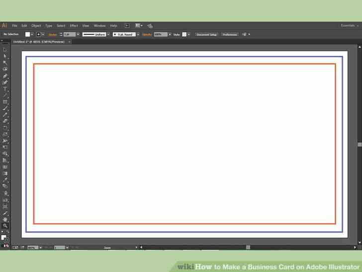The height and width of the screenshot is (272, 362).
Task: Select the Shape Builder tool
Action: pos(5,153)
